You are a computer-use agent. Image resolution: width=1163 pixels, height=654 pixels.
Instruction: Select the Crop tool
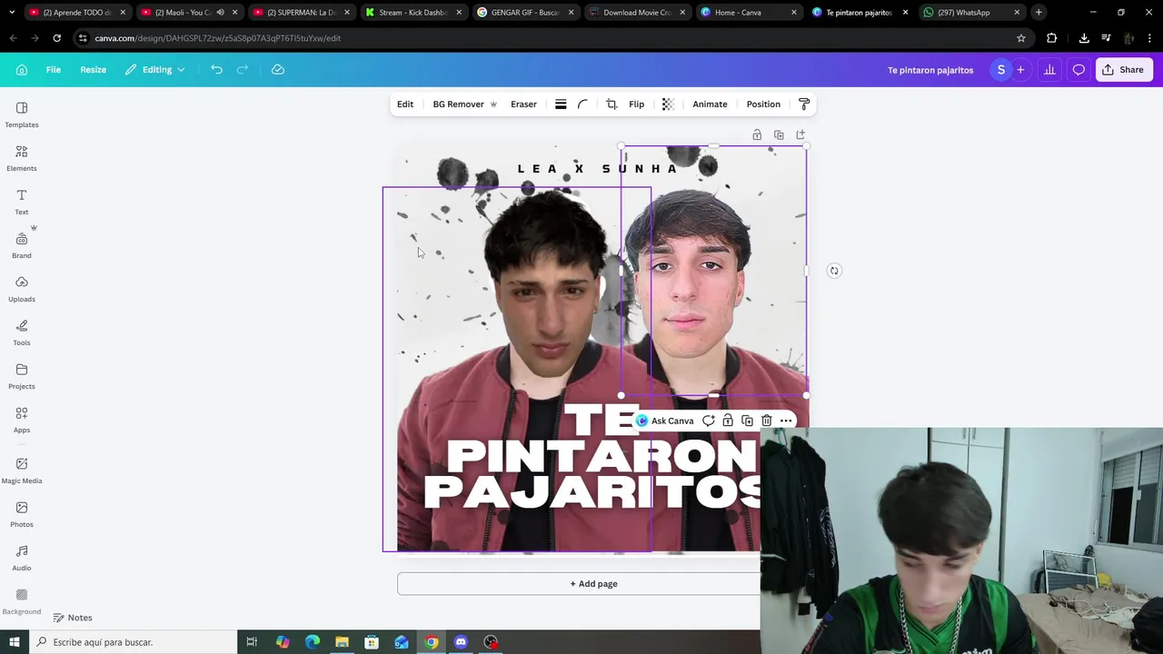611,104
